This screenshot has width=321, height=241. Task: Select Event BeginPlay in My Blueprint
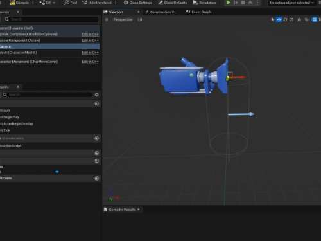(10, 117)
